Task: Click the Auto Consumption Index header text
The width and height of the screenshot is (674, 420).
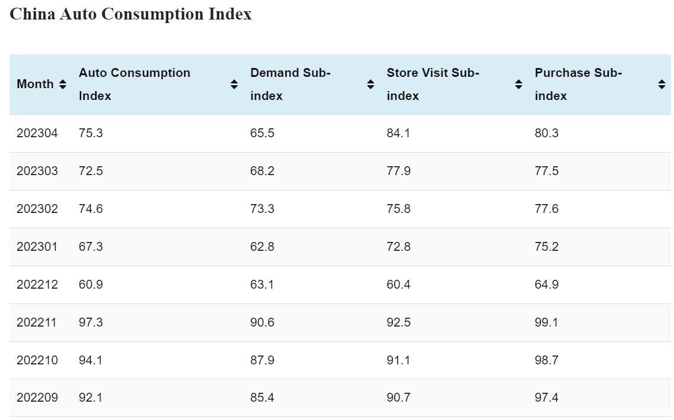Action: [x=134, y=84]
